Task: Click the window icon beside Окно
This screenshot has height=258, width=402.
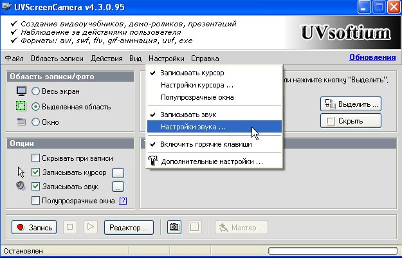Action: [21, 122]
